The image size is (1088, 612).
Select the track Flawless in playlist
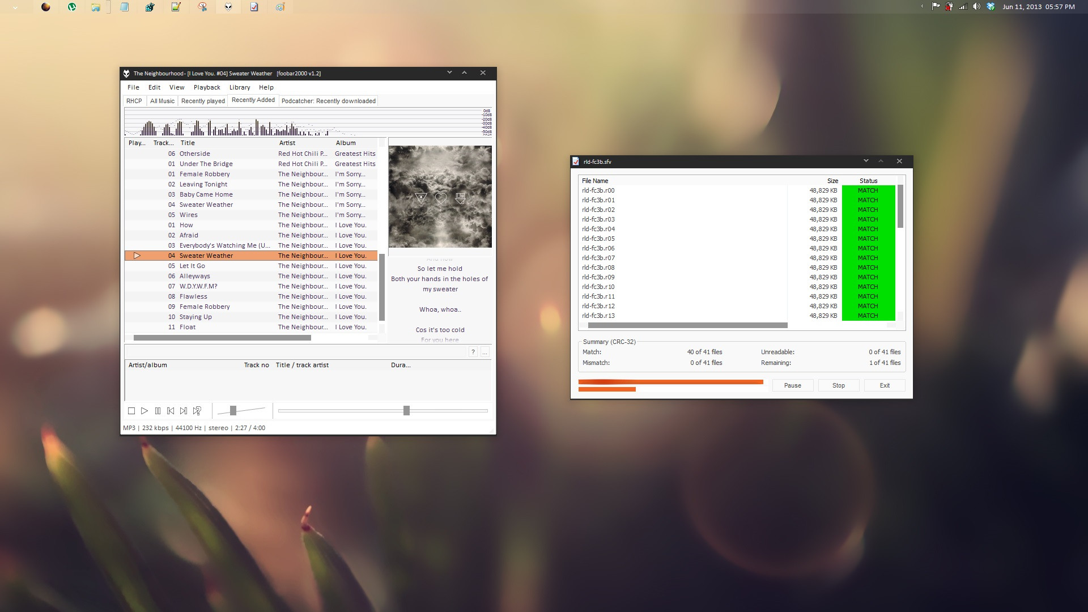click(193, 296)
